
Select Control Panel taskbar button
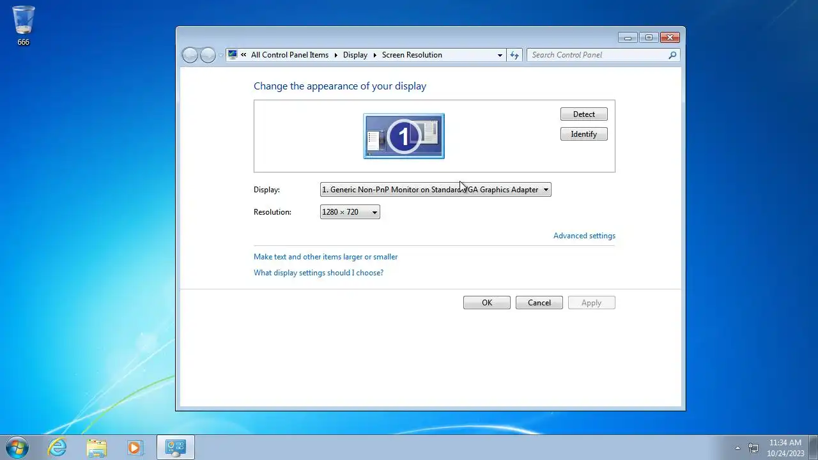[175, 447]
